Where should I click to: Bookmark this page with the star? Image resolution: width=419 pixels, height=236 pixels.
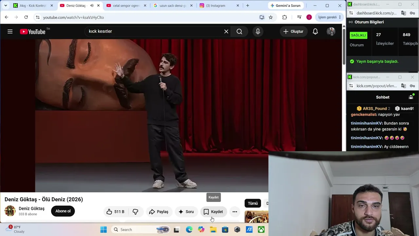(x=271, y=17)
